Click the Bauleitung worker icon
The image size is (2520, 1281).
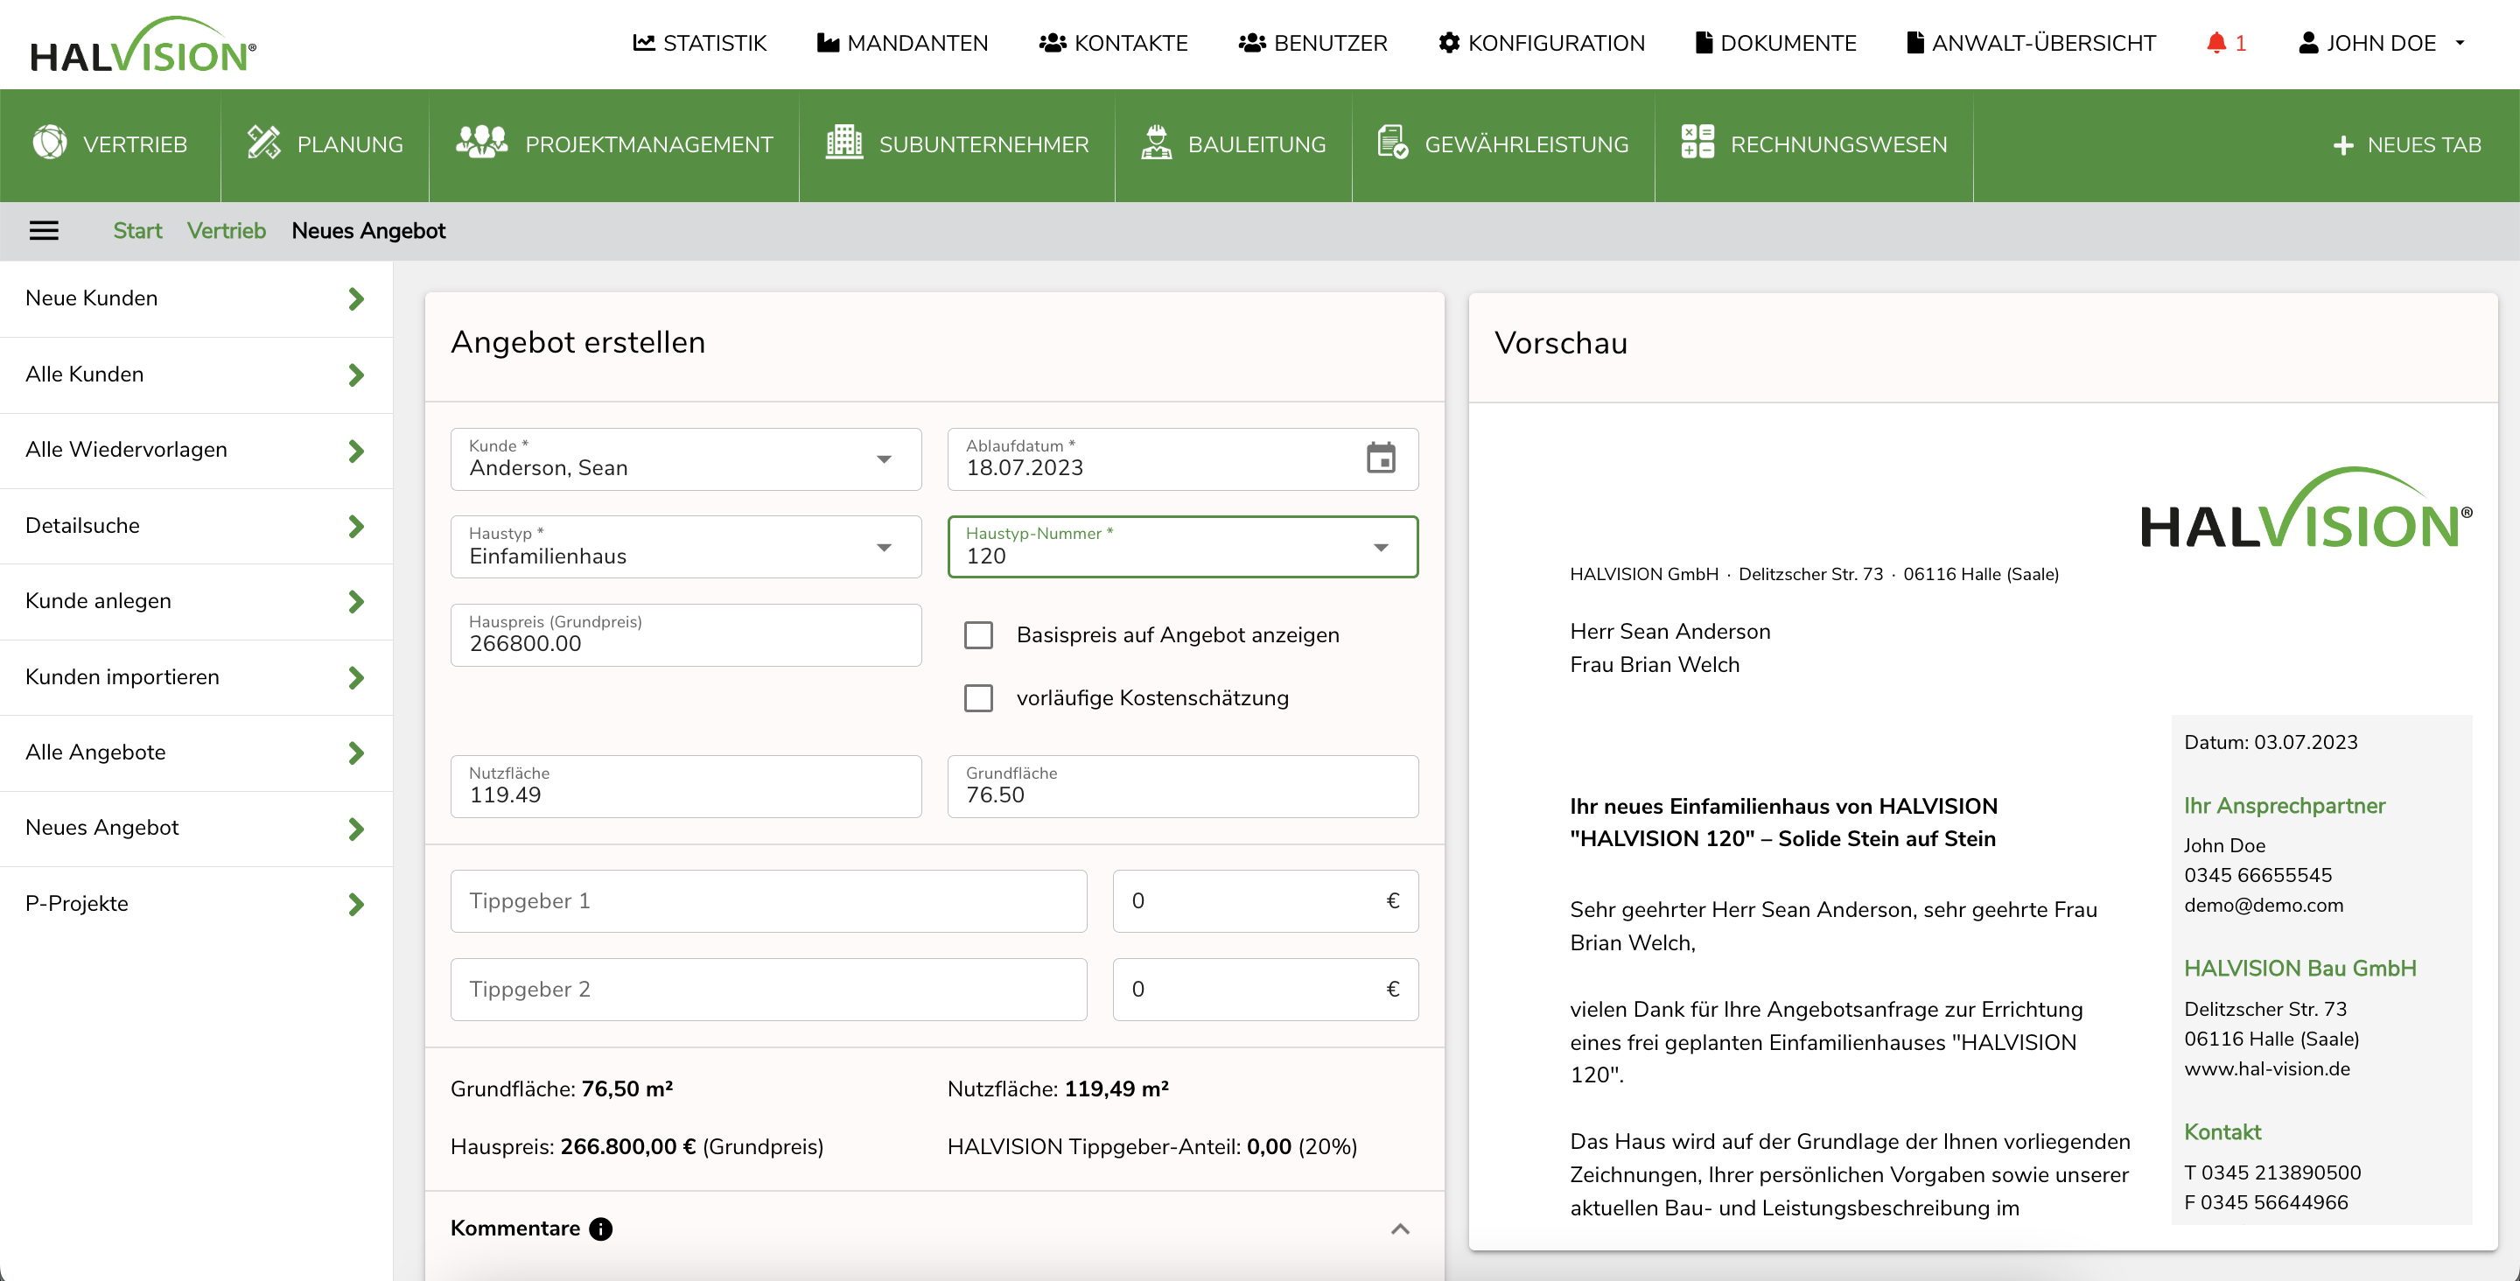pyautogui.click(x=1156, y=143)
